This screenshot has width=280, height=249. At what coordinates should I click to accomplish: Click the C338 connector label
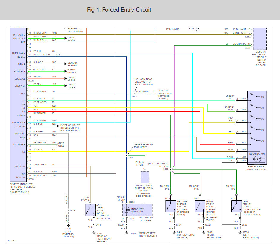coord(31,80)
